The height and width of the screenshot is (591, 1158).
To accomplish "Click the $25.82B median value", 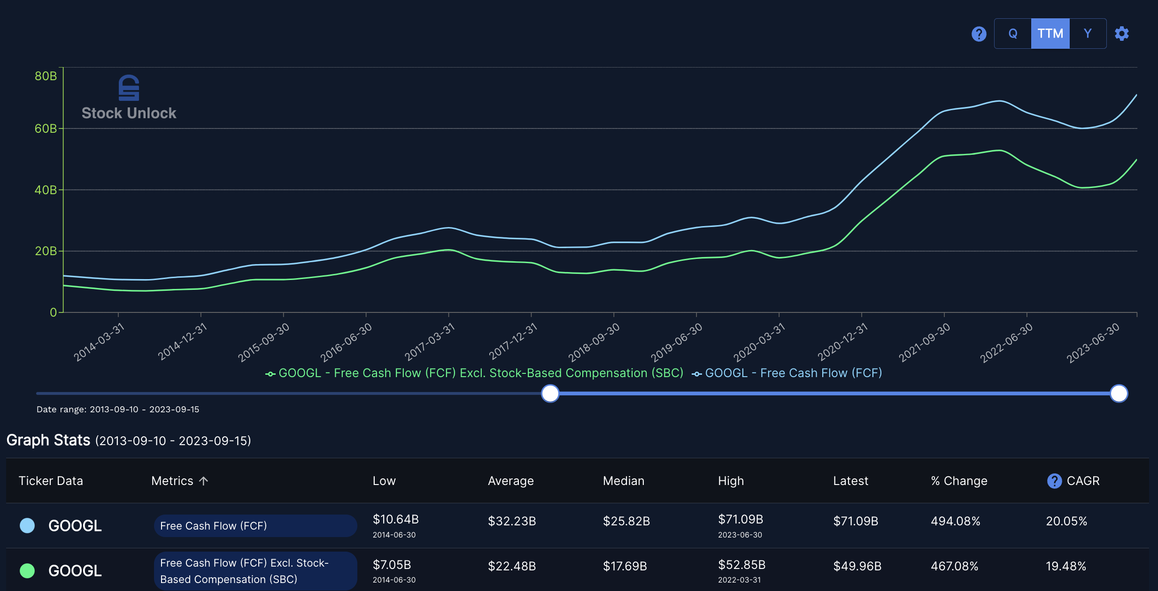I will 626,521.
